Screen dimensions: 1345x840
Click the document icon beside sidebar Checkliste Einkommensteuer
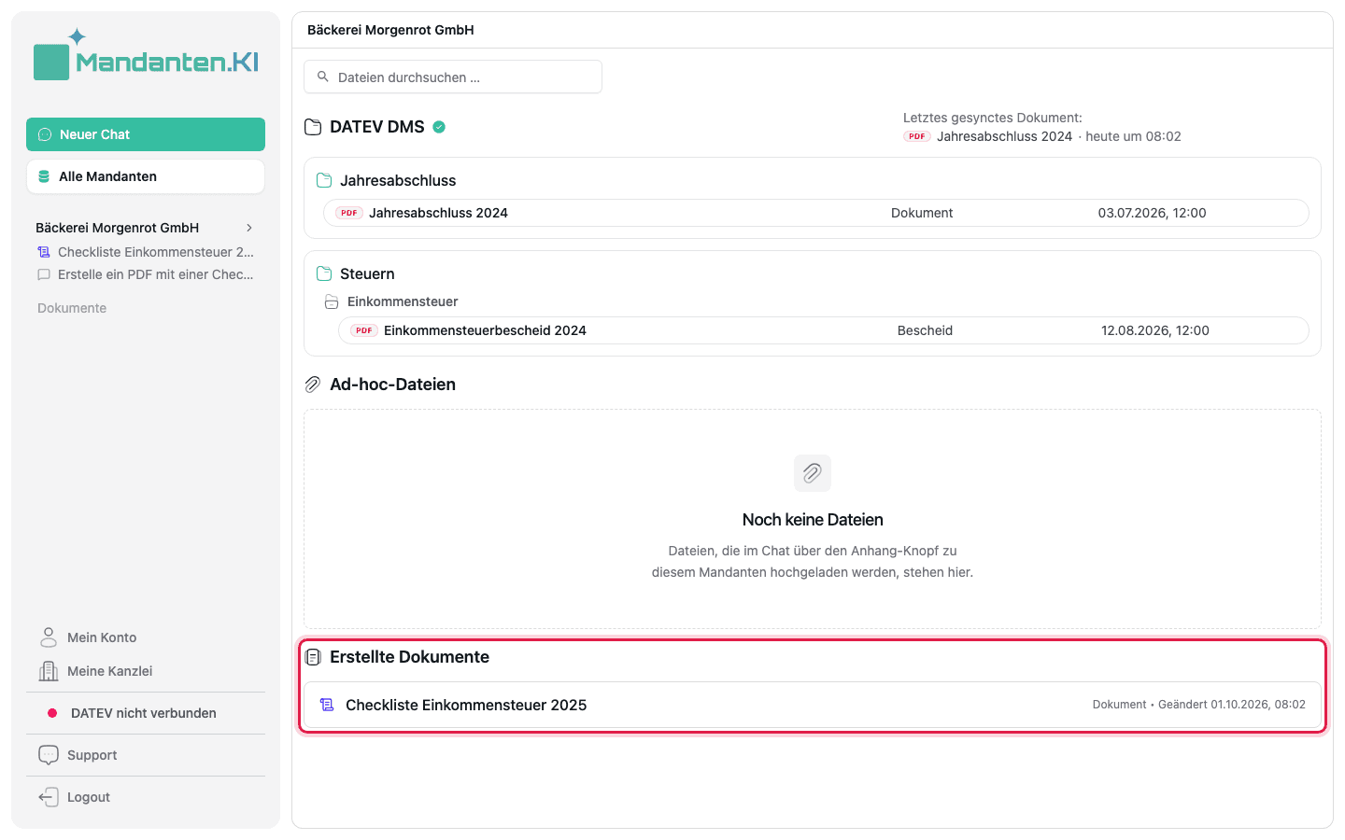pos(44,252)
